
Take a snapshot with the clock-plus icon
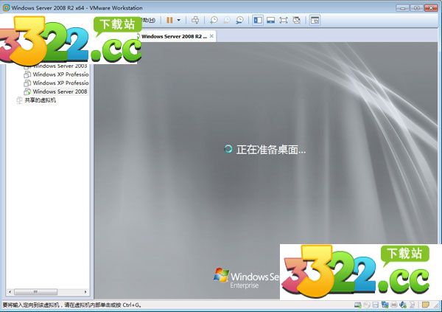(x=214, y=20)
